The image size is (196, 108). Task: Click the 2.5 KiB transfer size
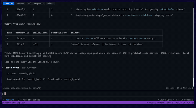(22, 100)
